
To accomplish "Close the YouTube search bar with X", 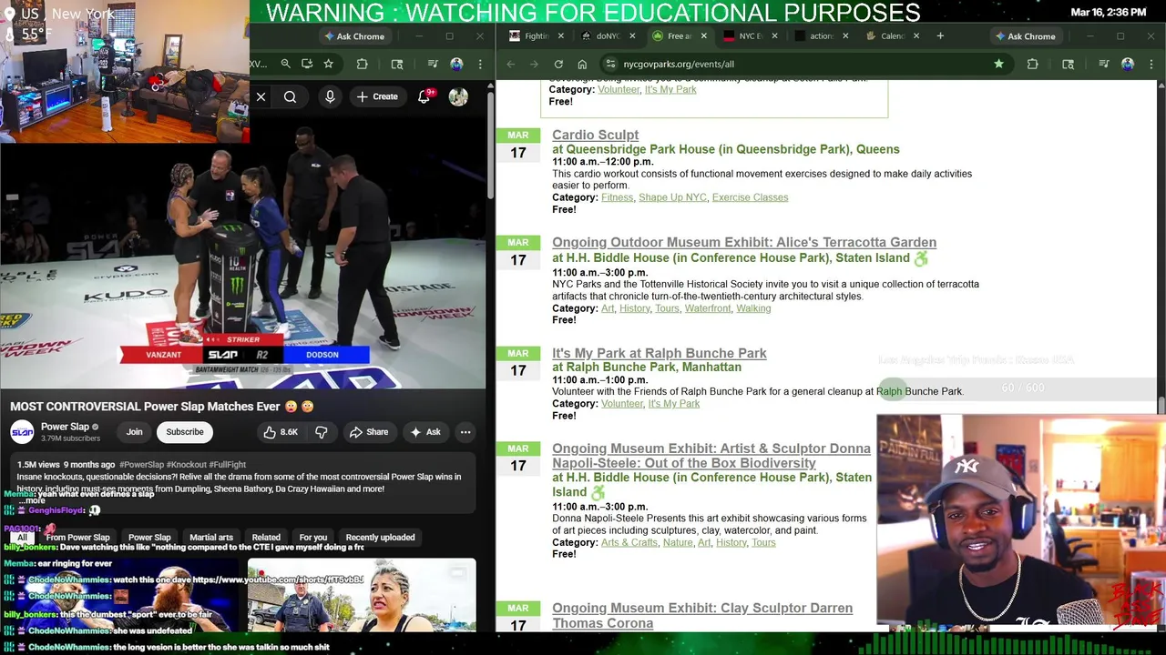I will 261,96.
